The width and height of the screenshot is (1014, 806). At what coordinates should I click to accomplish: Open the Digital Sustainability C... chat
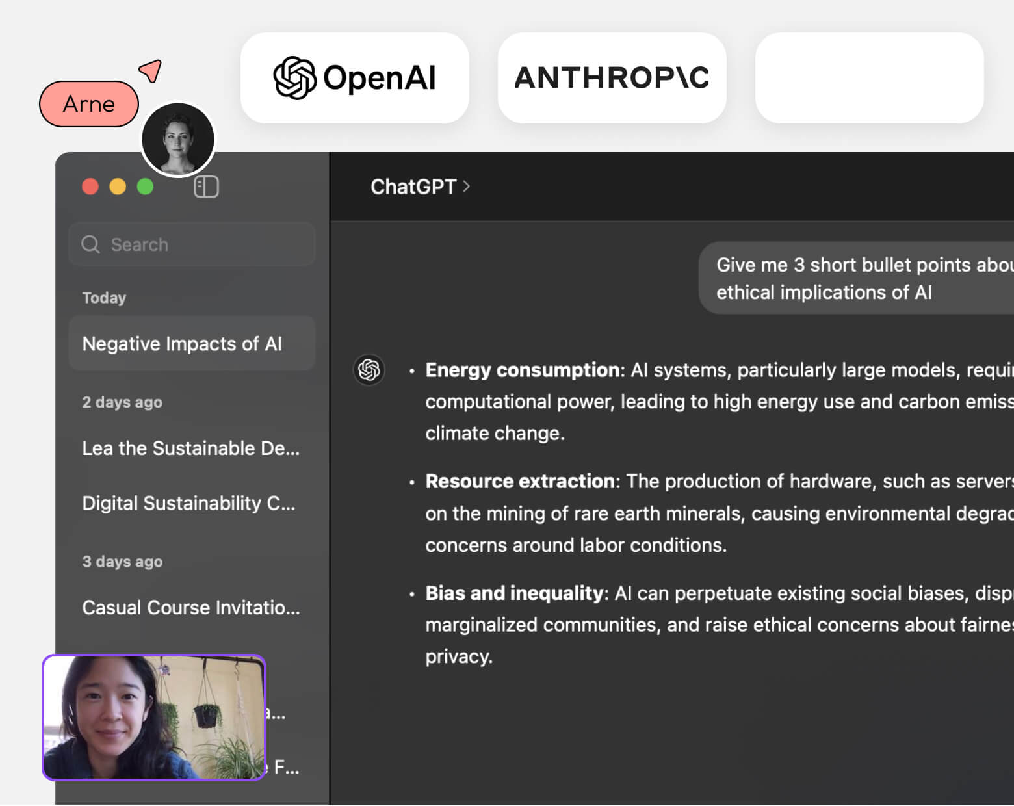189,503
